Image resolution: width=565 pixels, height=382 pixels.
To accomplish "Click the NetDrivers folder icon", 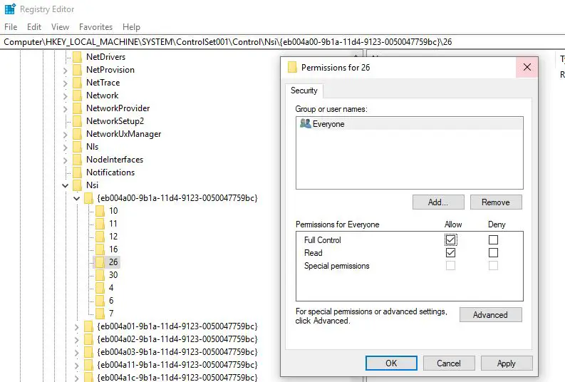I will [78, 57].
